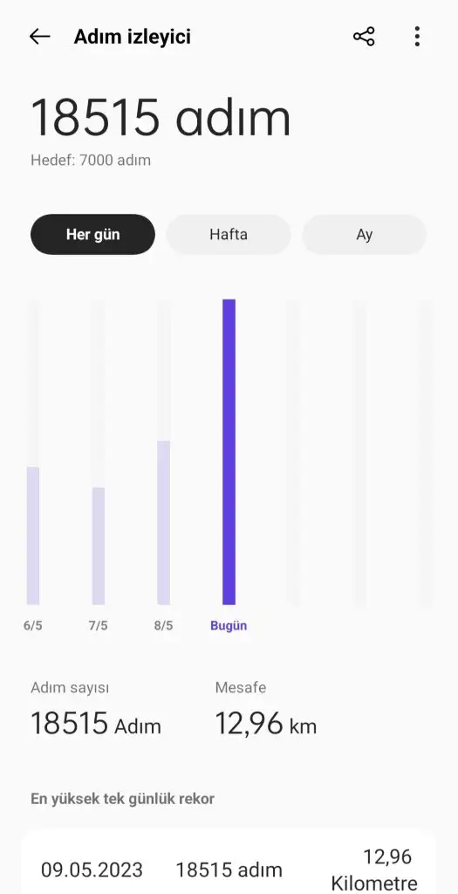Tap the Bugün label under chart
Screen dimensions: 458x894
(x=229, y=625)
